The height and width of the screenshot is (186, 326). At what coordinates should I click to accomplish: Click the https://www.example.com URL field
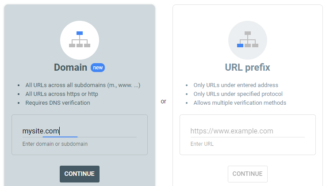pos(247,131)
